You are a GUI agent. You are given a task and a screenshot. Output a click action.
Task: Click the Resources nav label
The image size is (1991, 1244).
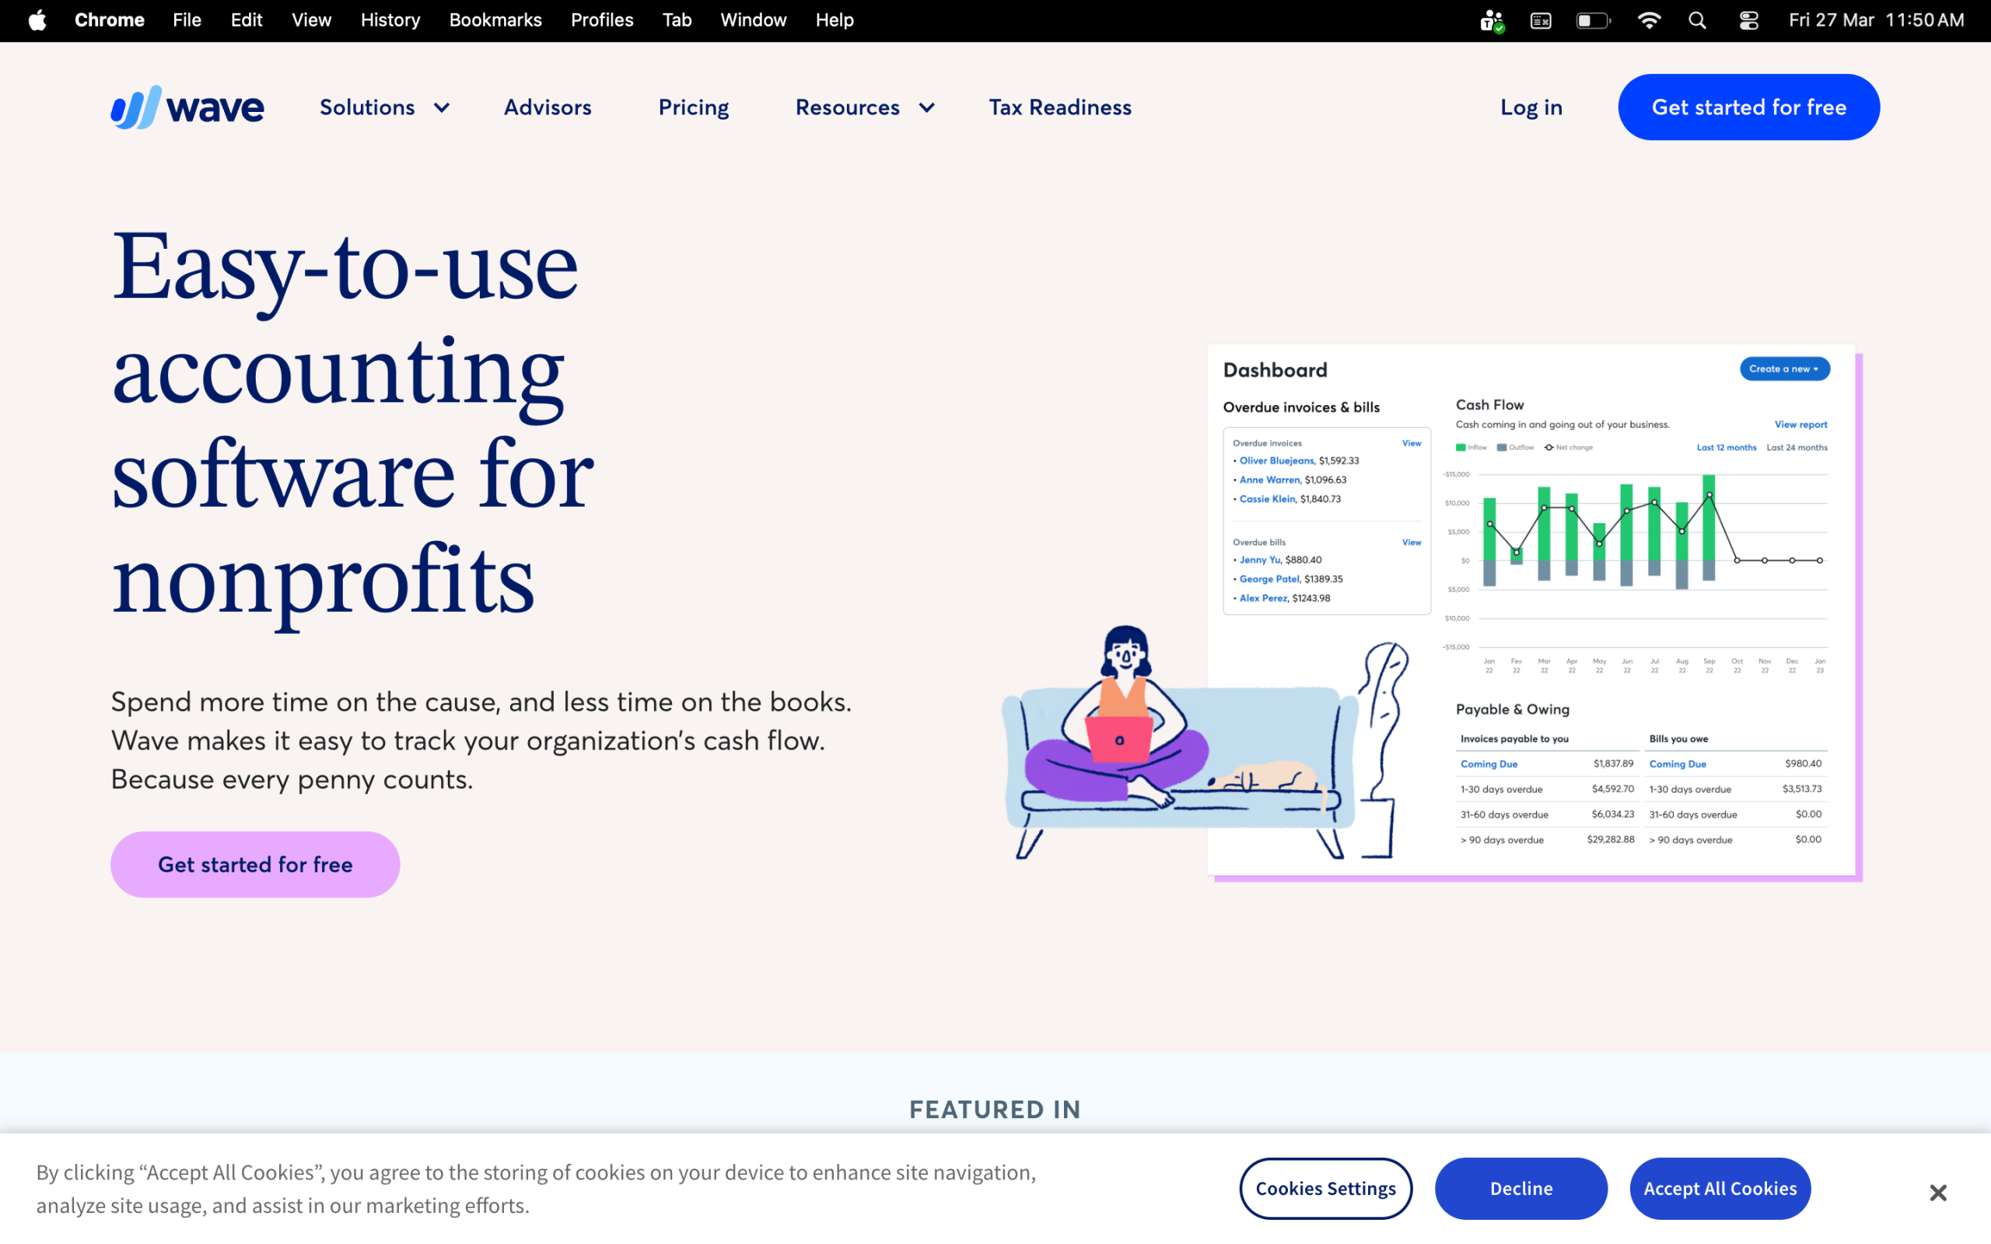848,107
